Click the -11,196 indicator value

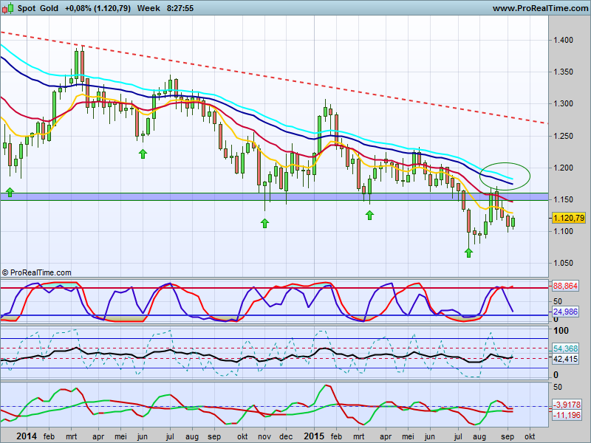pyautogui.click(x=567, y=415)
